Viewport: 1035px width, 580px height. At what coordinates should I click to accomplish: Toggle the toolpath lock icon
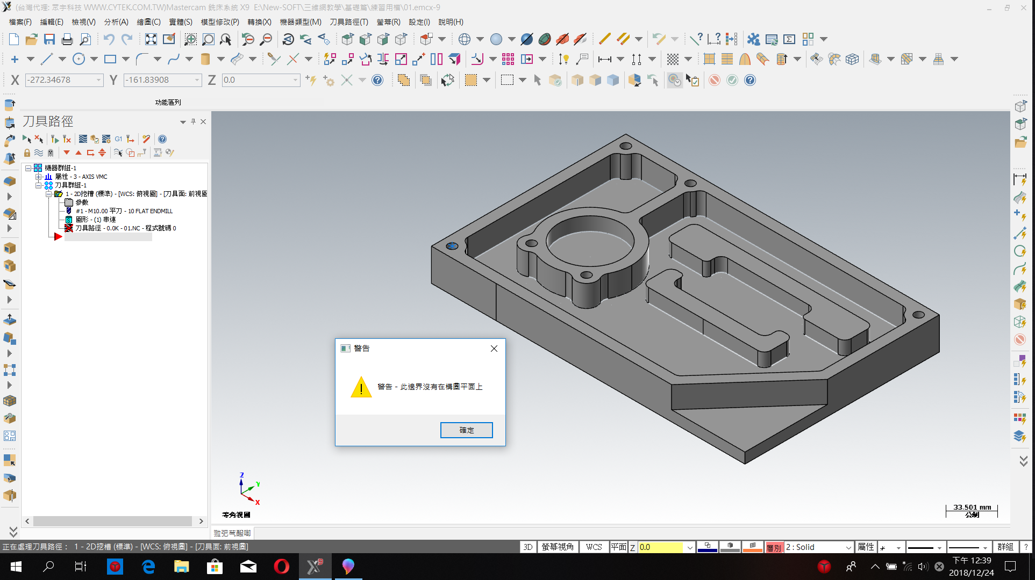[x=27, y=153]
